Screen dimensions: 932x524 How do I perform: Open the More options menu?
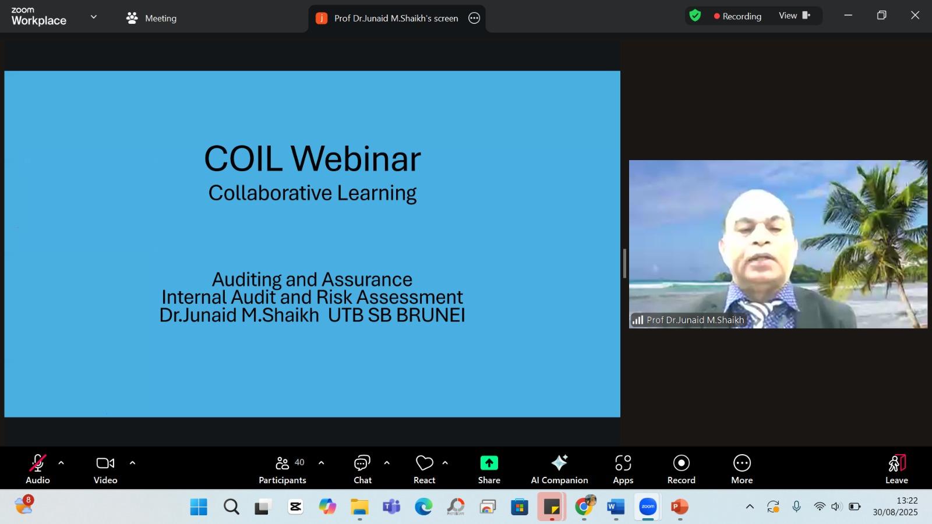pyautogui.click(x=742, y=469)
